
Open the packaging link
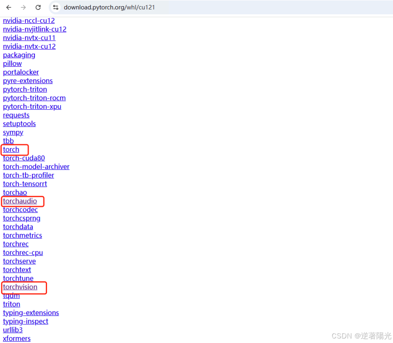click(x=19, y=55)
